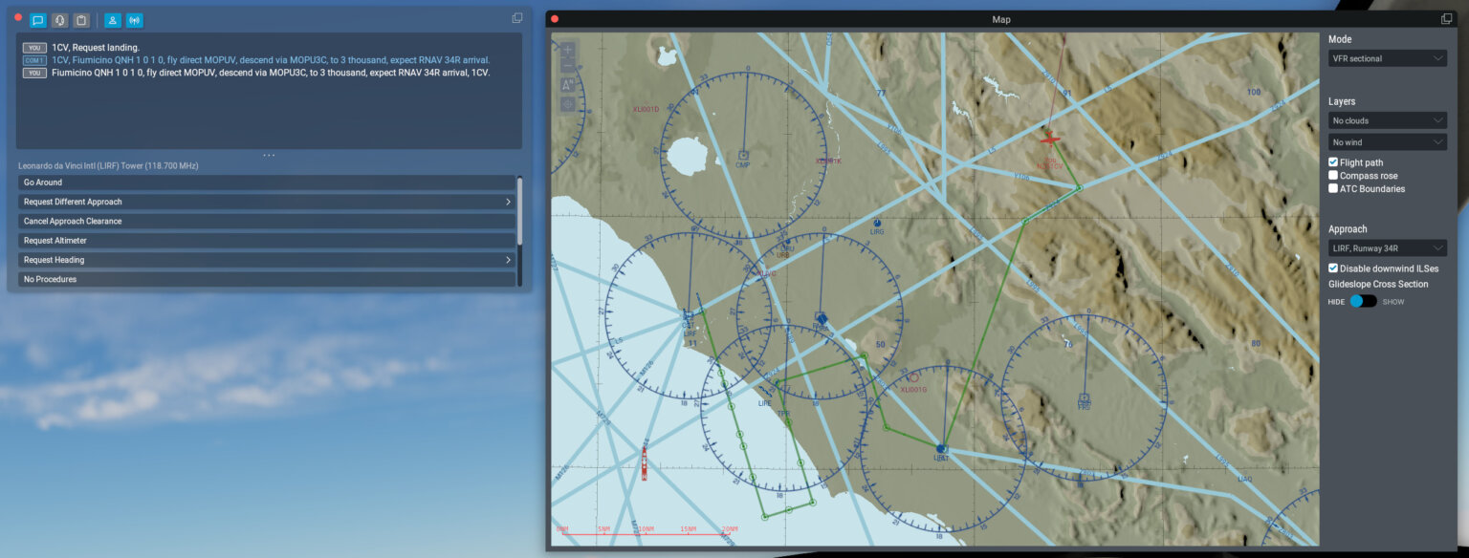
Task: Open the VFR sectional mode dropdown
Action: point(1387,57)
